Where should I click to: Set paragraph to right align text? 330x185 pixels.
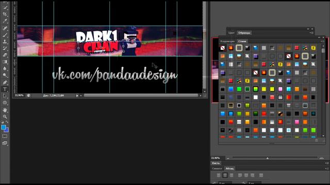(x=232, y=175)
